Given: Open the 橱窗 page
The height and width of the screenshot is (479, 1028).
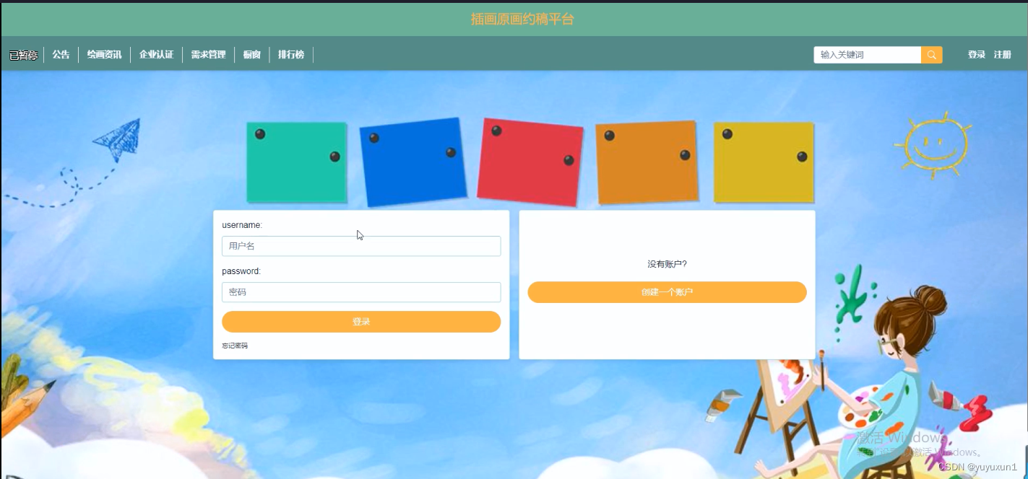Looking at the screenshot, I should coord(252,55).
